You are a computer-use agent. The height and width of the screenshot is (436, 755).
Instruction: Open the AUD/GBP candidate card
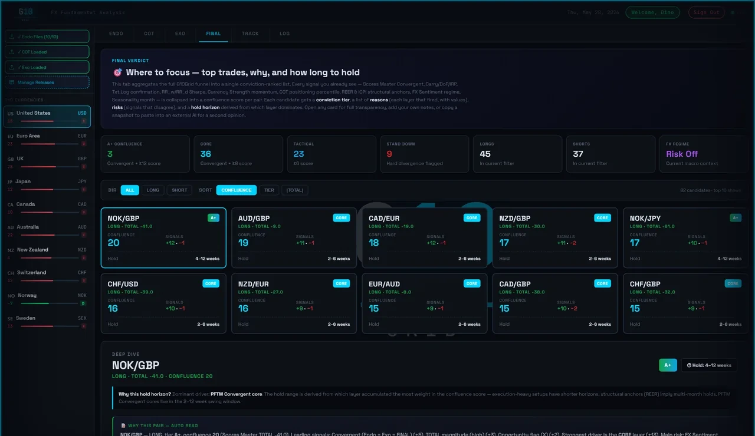(294, 237)
